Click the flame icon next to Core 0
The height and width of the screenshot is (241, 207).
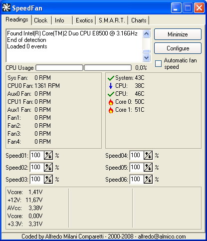(x=111, y=102)
